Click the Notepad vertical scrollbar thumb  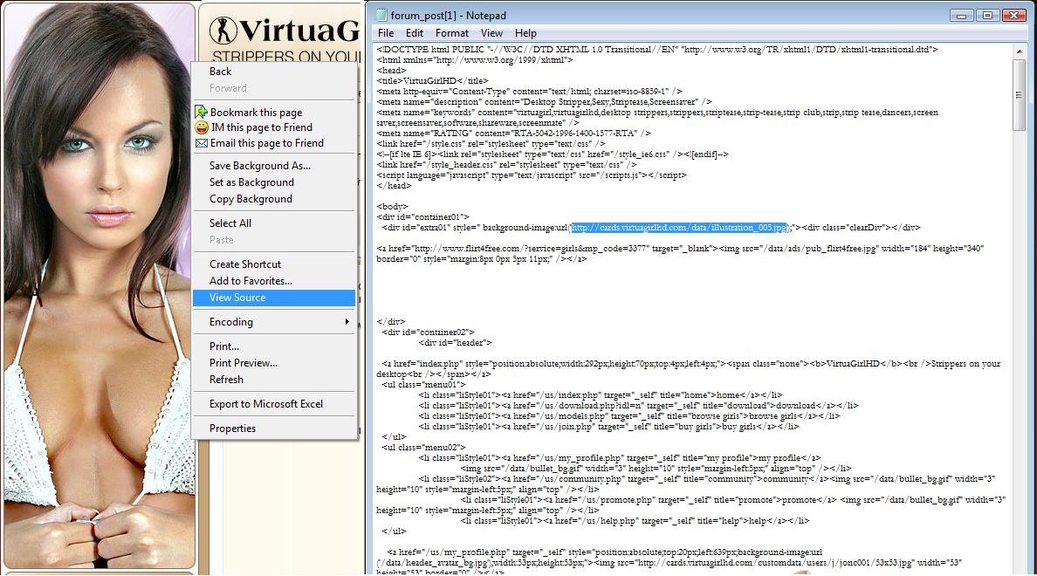[1019, 94]
